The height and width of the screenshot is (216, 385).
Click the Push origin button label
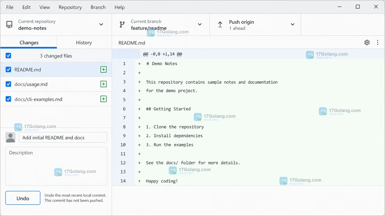point(242,22)
